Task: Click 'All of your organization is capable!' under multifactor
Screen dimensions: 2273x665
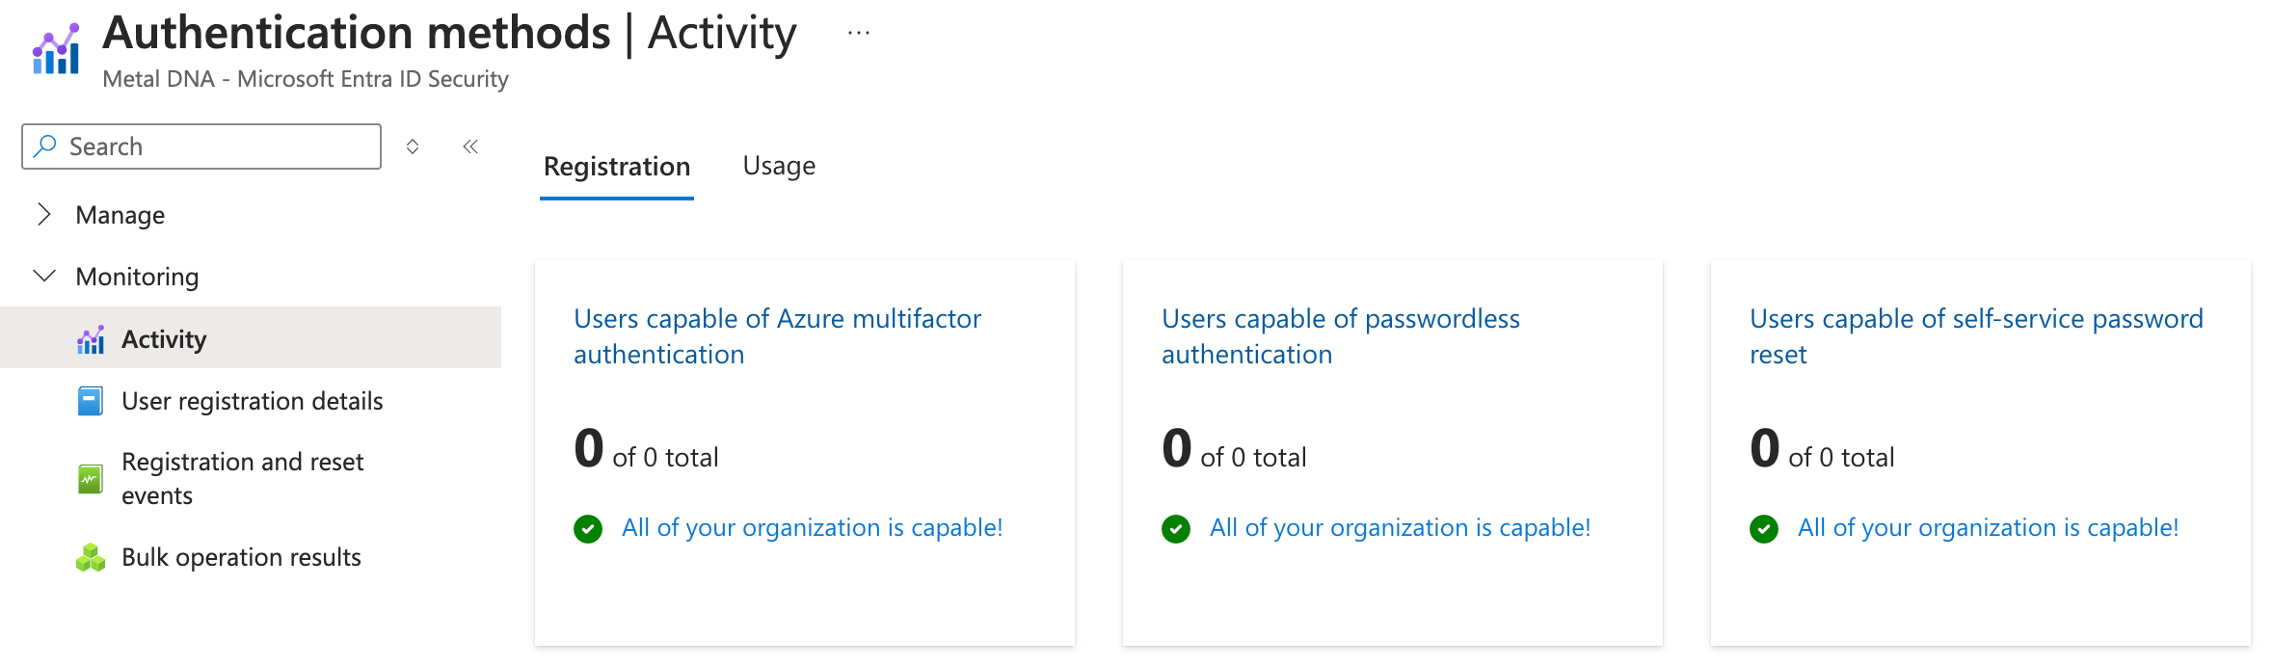Action: pyautogui.click(x=813, y=528)
